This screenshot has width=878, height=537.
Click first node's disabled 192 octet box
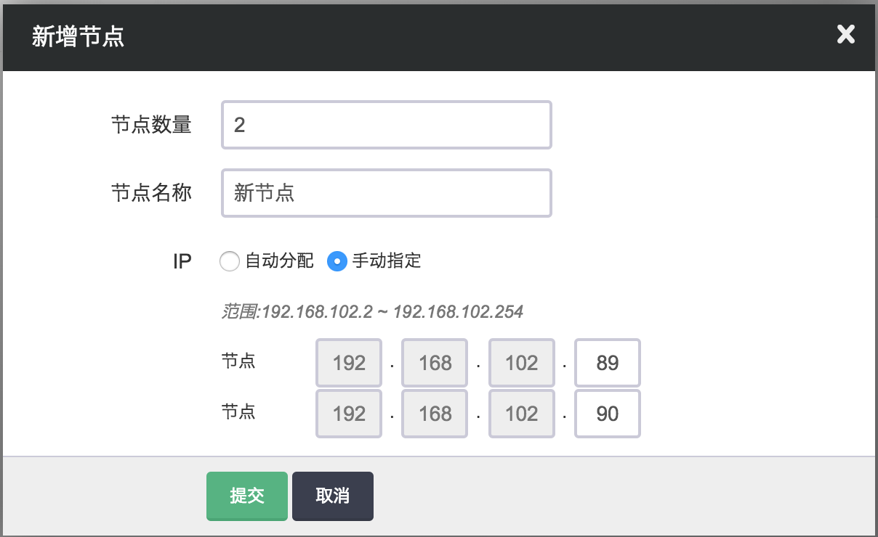tap(349, 363)
